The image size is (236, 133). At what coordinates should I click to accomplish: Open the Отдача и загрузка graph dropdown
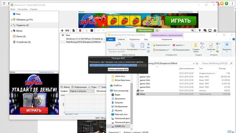point(82,91)
